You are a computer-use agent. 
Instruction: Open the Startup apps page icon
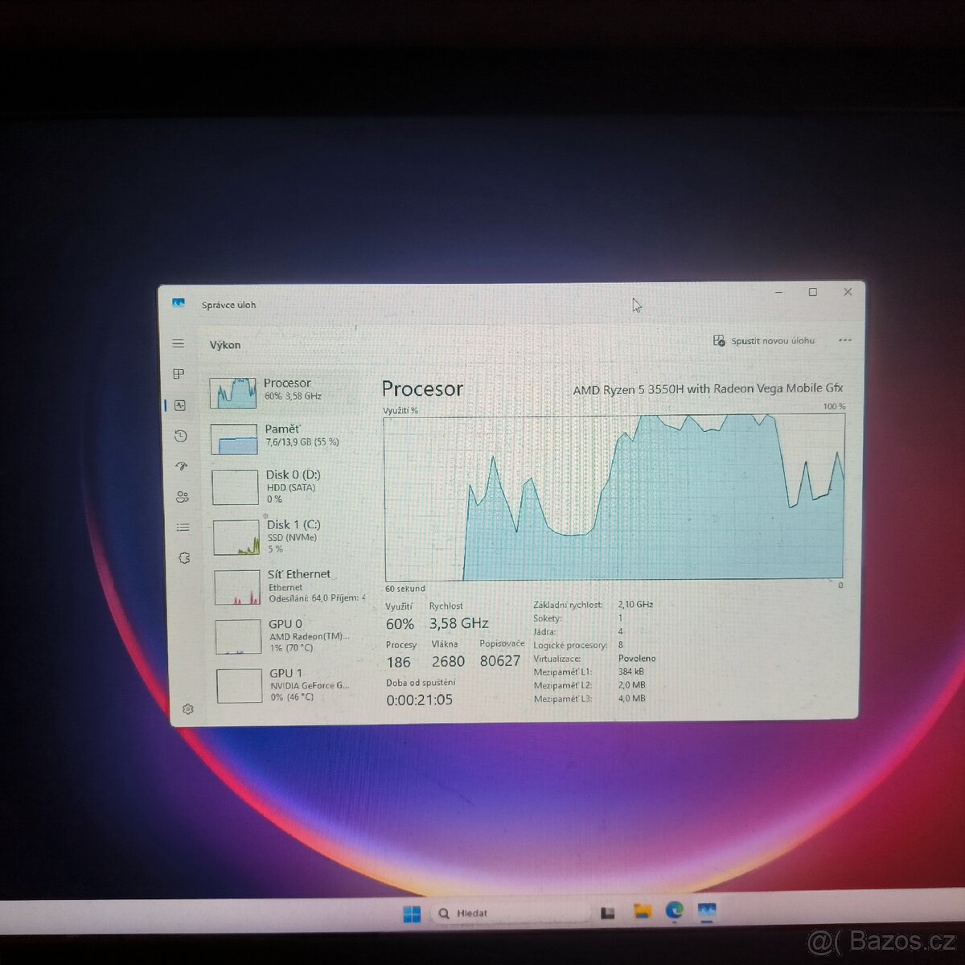tap(182, 466)
